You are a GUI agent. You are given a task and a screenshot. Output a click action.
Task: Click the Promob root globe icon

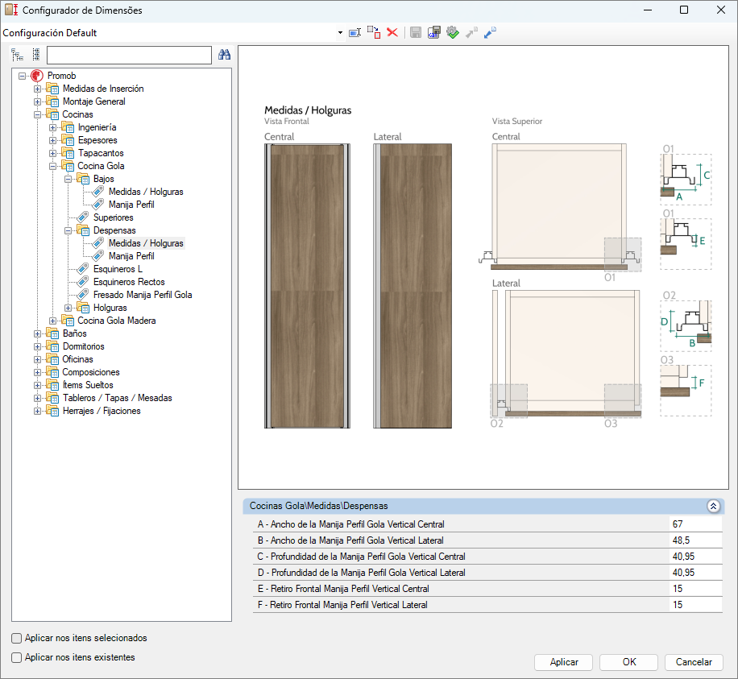tap(37, 76)
